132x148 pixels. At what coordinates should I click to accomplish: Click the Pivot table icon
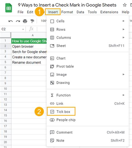tap(52, 66)
